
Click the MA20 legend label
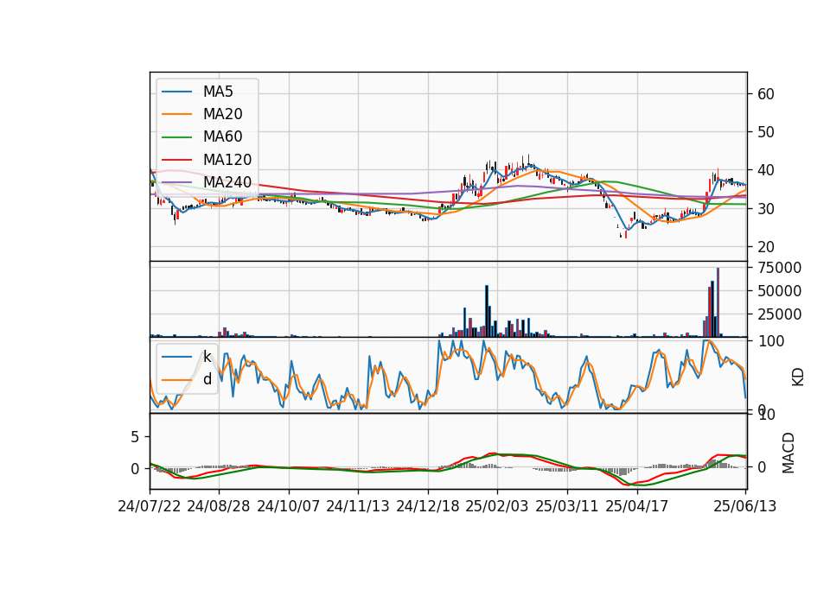coord(222,114)
